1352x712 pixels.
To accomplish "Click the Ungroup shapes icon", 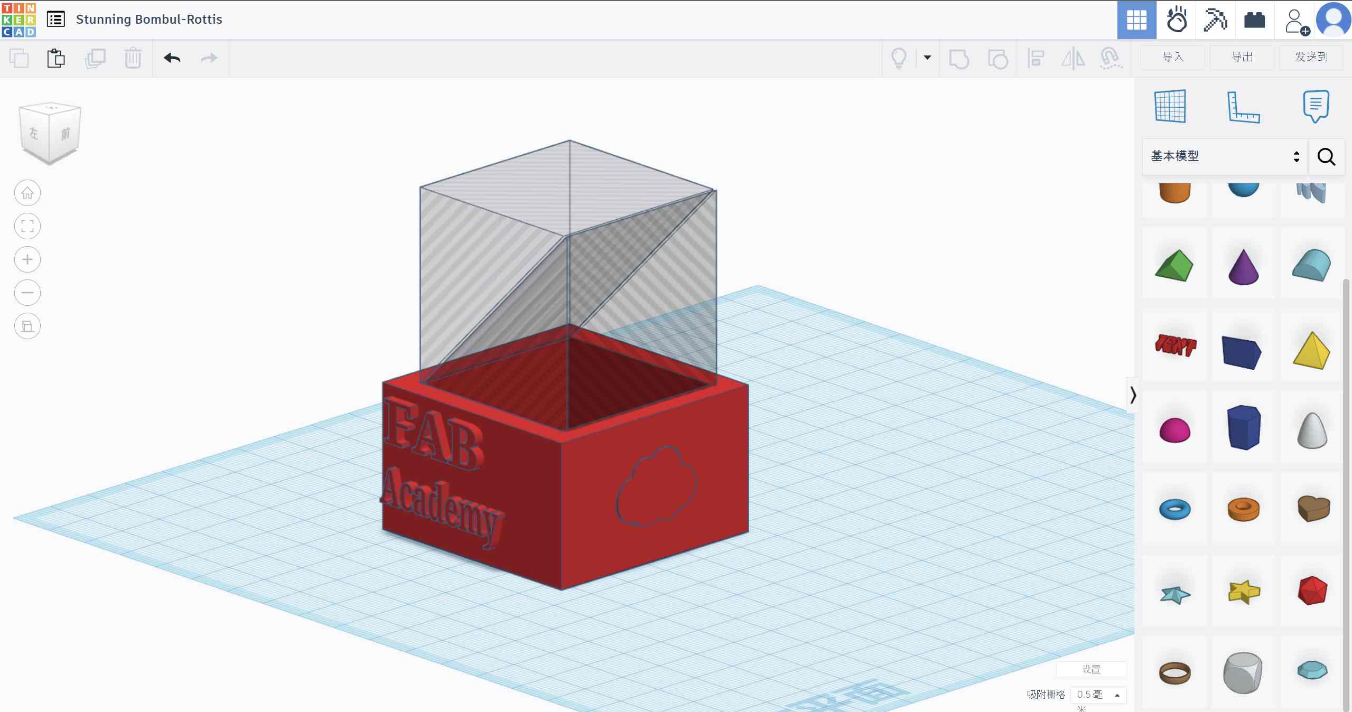I will click(997, 59).
